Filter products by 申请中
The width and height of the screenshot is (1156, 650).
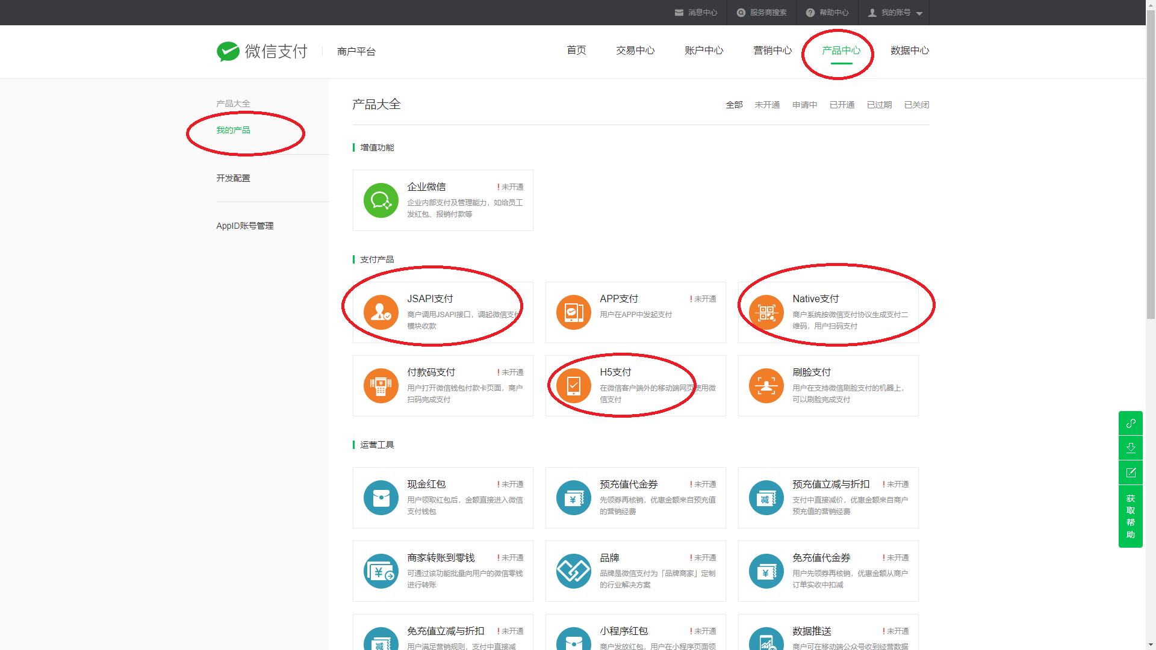[x=804, y=105]
